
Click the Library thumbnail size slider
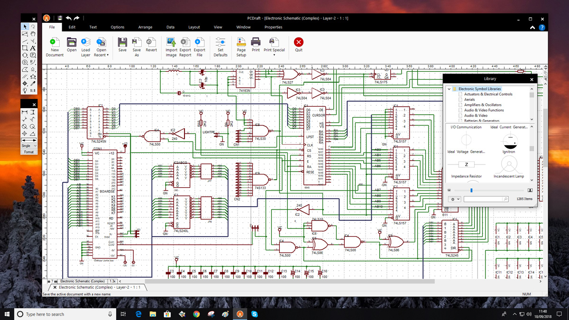(x=471, y=190)
